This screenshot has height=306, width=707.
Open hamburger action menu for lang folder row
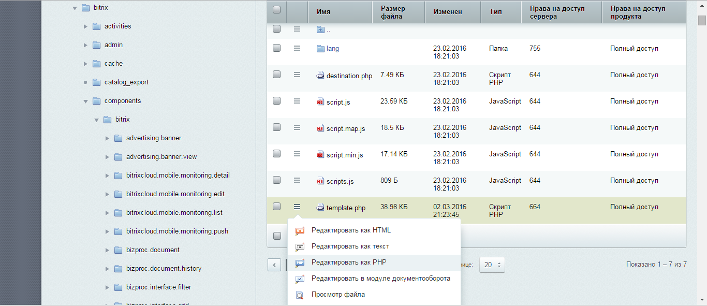pyautogui.click(x=297, y=48)
